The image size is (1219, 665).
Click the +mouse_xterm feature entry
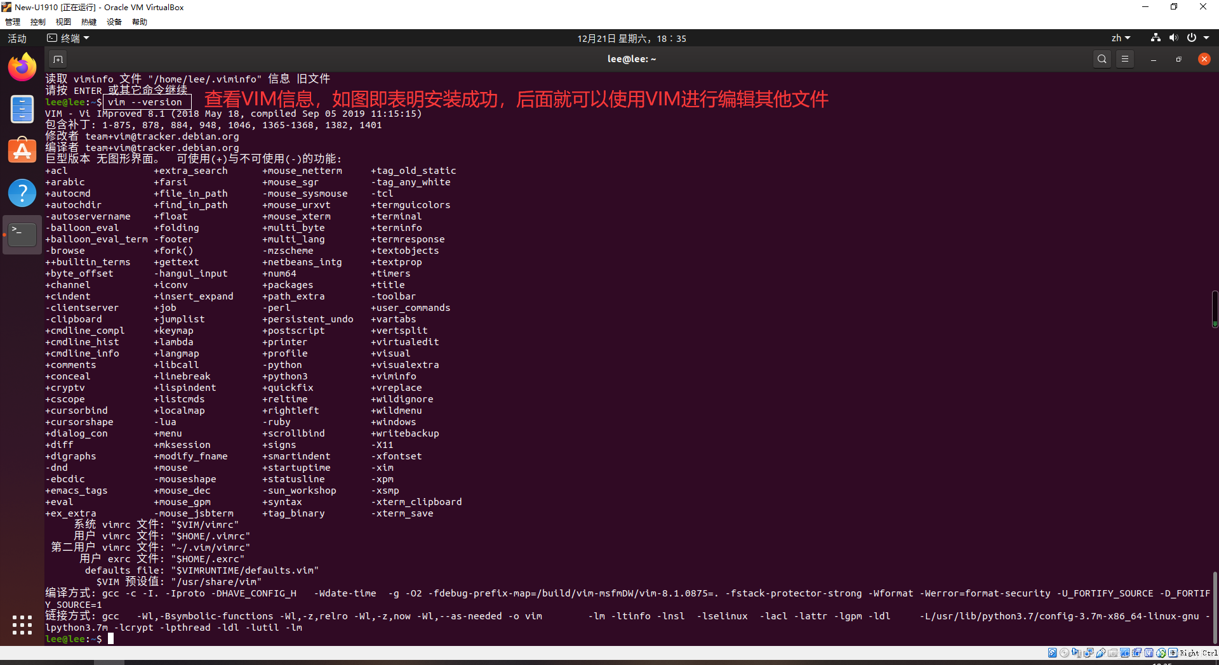296,216
